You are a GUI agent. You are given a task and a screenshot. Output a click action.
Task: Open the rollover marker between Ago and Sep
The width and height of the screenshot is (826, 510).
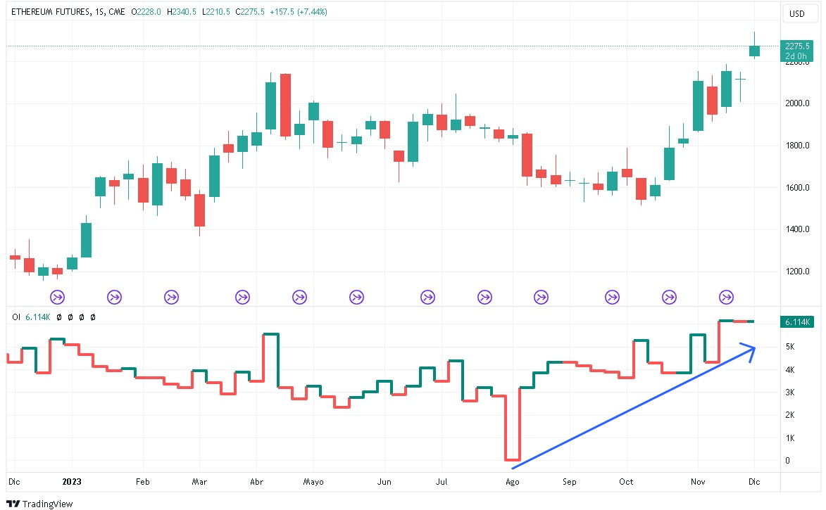[x=542, y=297]
